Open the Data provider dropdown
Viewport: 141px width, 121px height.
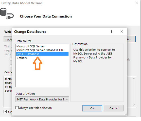pyautogui.click(x=42, y=99)
